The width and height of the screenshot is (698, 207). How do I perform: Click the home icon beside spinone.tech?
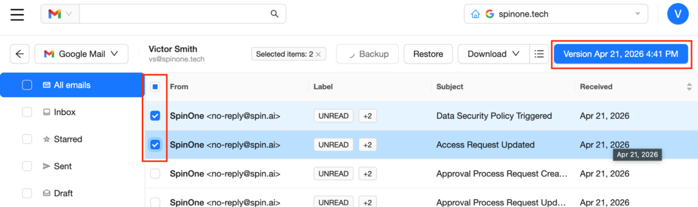pyautogui.click(x=476, y=14)
